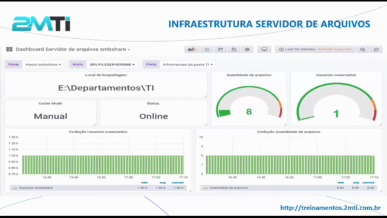This screenshot has height=218, width=387.
Task: Expand the SRV-FILESERVERSMB hosts dropdown
Action: click(x=112, y=65)
